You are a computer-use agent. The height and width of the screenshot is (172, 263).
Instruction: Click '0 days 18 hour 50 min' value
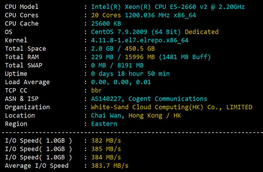(130, 74)
